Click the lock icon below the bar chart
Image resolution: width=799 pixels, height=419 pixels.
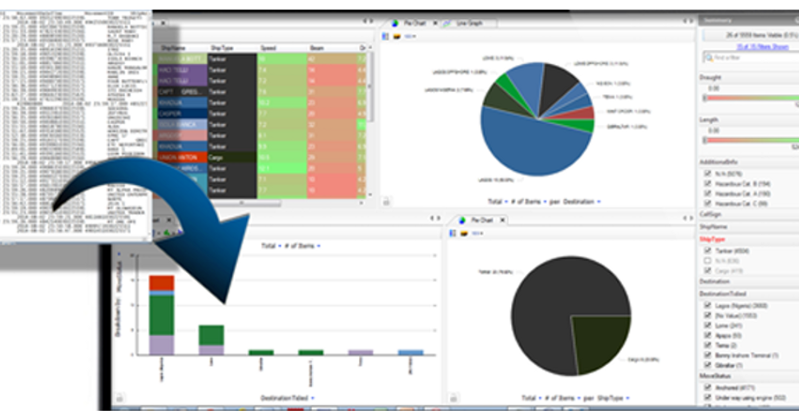click(x=120, y=398)
